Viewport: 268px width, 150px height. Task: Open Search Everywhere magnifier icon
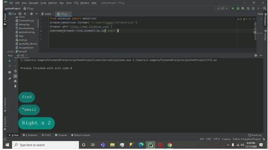pos(265,8)
